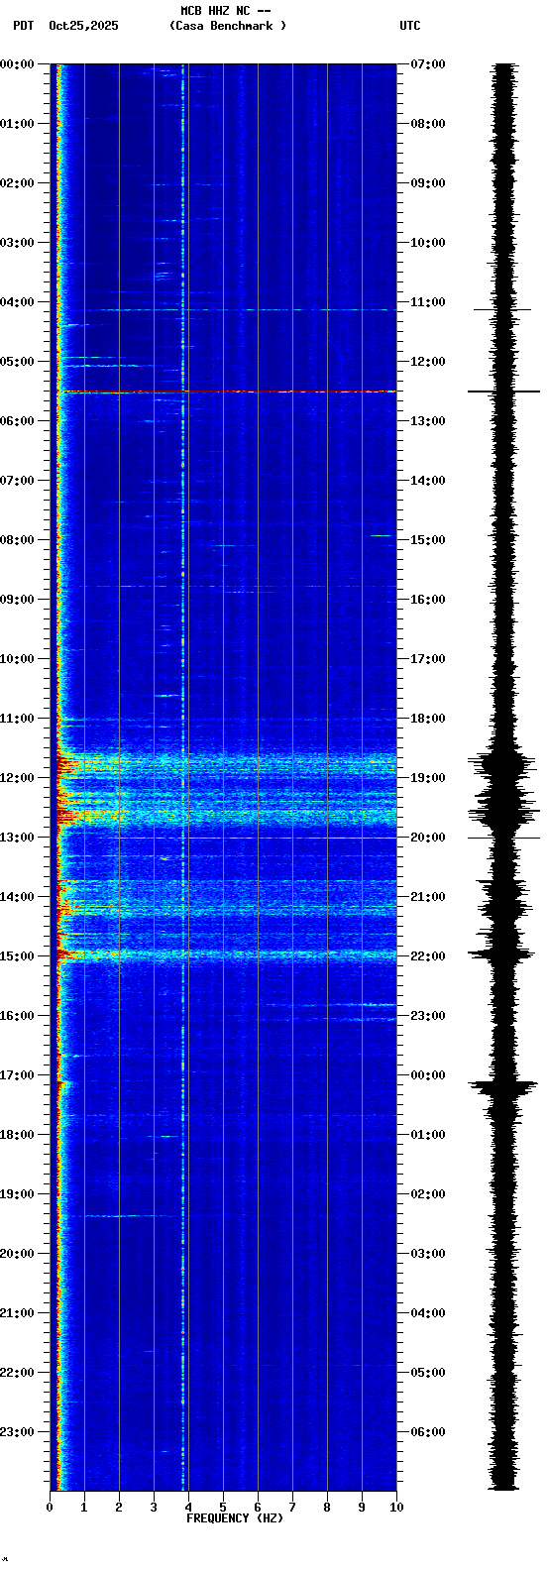Click the 10:00 UTC time label
Screen dimensions: 547x1570
tap(428, 243)
